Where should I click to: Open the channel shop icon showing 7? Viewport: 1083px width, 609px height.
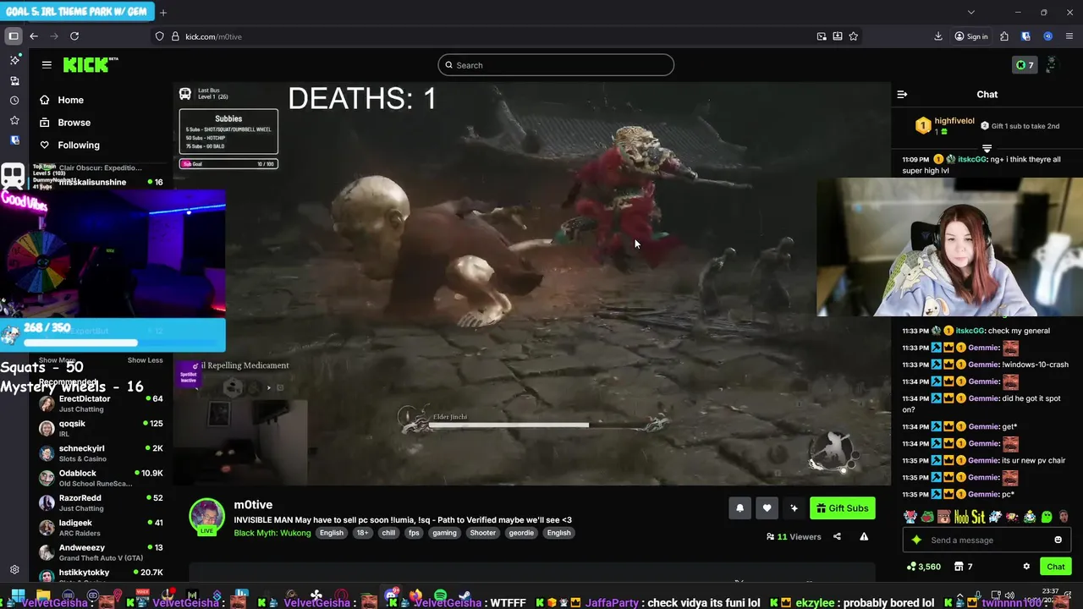click(x=964, y=567)
